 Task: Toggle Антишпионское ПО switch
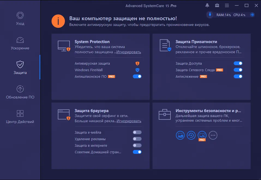click(x=137, y=76)
